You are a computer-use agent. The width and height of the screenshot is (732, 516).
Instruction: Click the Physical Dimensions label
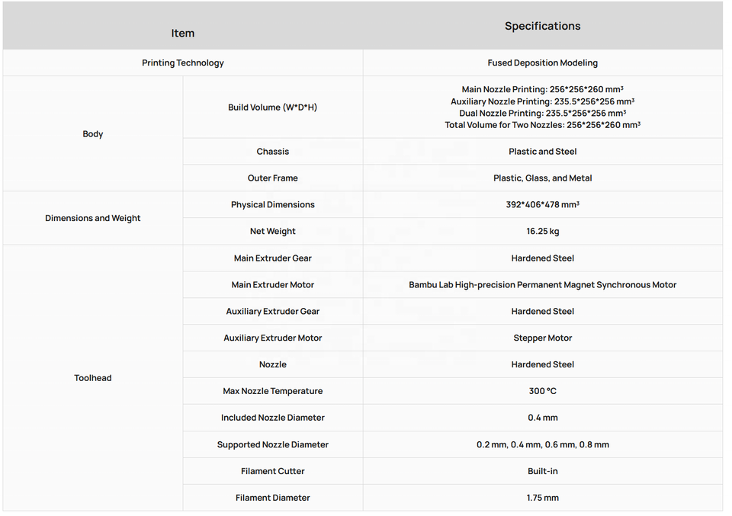point(273,205)
